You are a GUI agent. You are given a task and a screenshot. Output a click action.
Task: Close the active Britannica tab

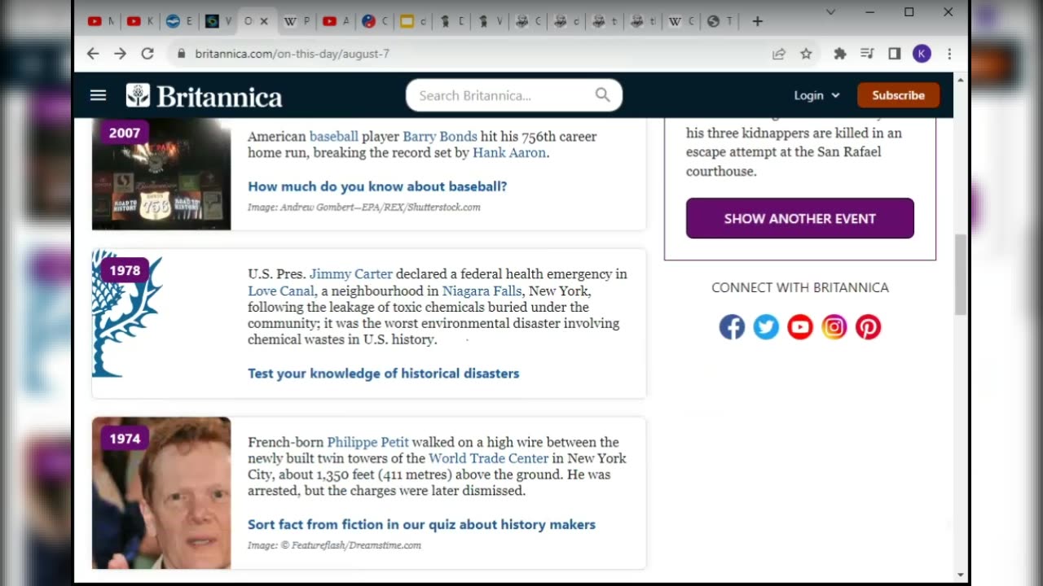tap(264, 21)
